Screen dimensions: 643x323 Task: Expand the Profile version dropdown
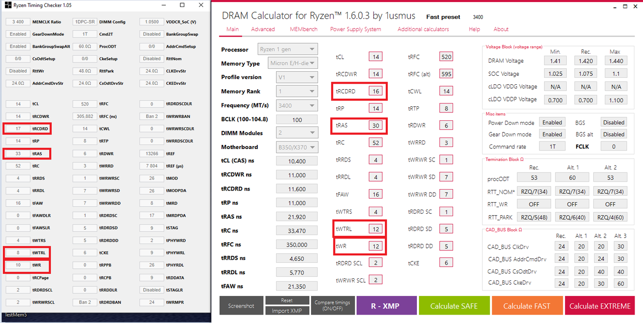pos(296,77)
